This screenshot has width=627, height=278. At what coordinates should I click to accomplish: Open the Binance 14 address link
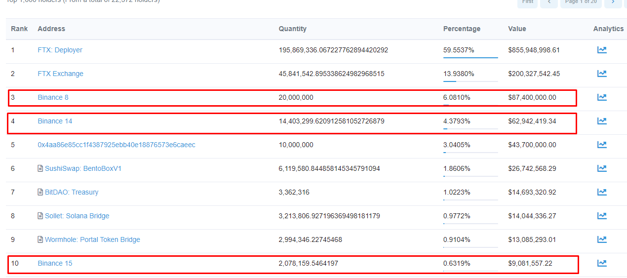(x=55, y=121)
